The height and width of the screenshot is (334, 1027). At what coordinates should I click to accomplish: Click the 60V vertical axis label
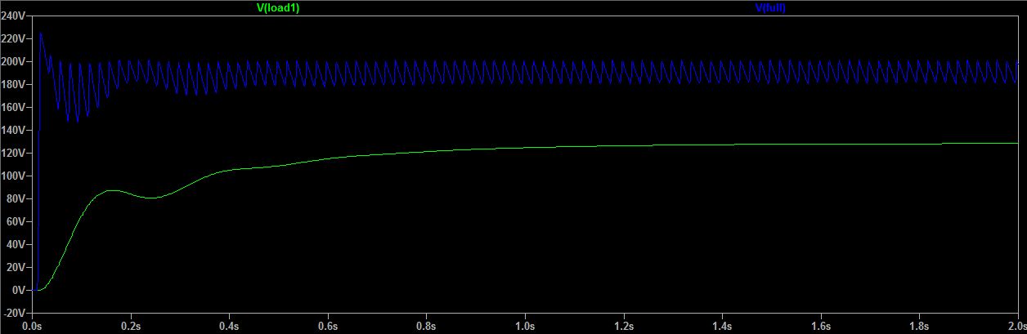16,221
